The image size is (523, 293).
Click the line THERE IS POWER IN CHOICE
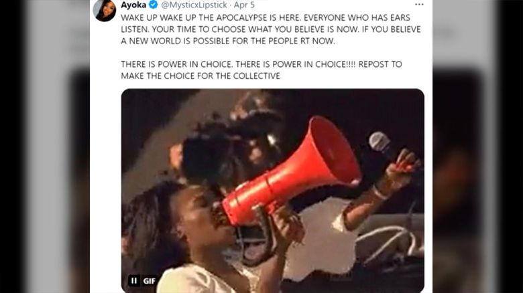click(x=261, y=64)
